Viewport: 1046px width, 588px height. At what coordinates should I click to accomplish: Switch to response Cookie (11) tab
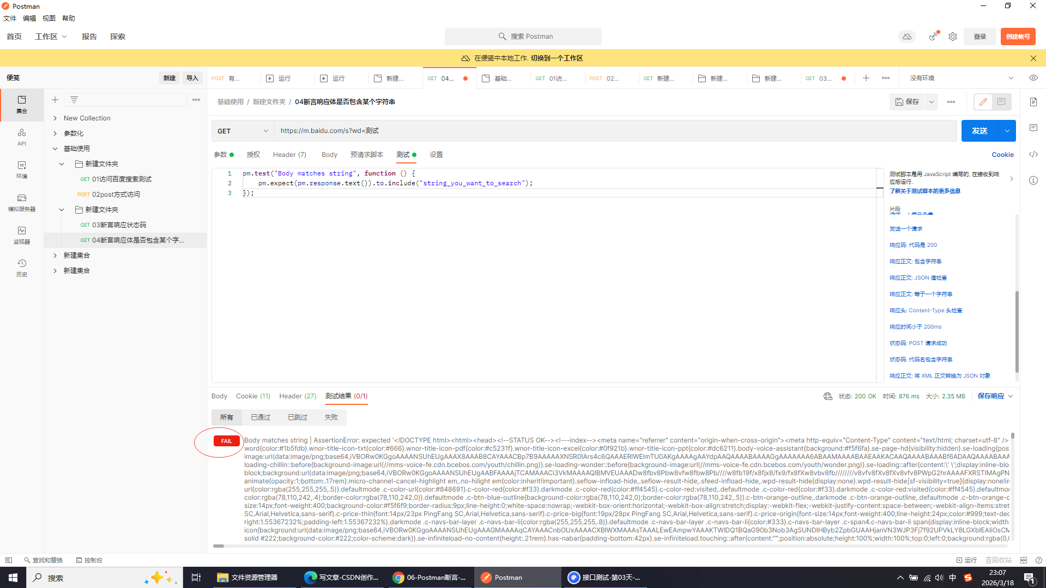(253, 396)
